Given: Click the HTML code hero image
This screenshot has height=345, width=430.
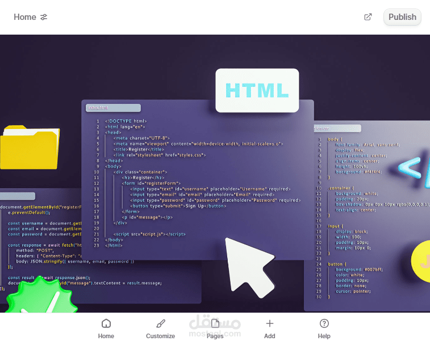Looking at the screenshot, I should (215, 173).
